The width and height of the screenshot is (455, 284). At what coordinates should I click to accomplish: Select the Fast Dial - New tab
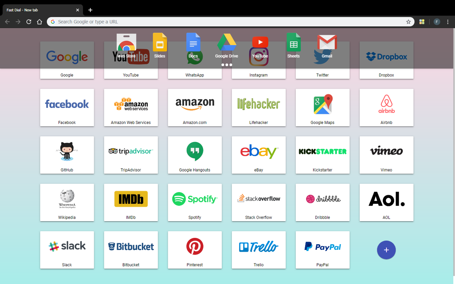point(43,10)
